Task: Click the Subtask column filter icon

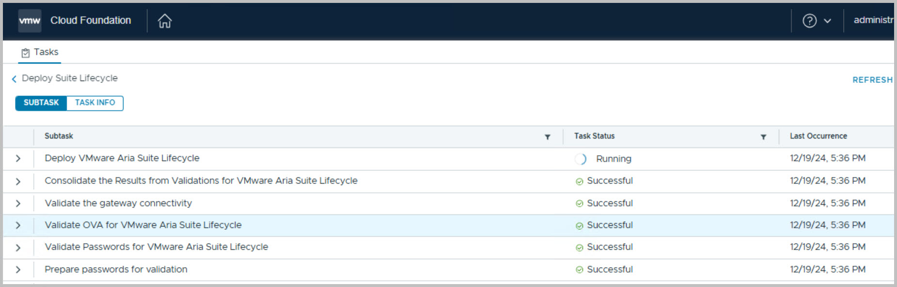Action: click(x=547, y=137)
